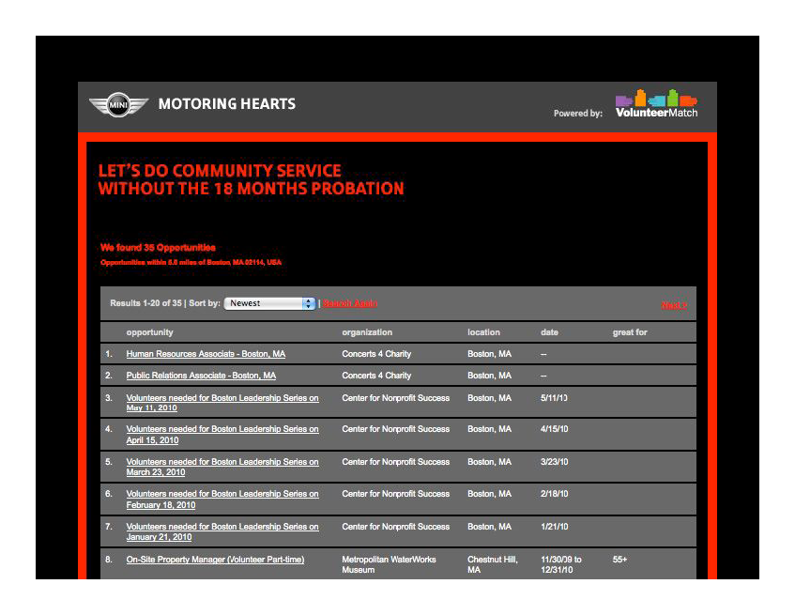
Task: Open Boston Leadership Series April 15, 2010 link
Action: point(222,435)
